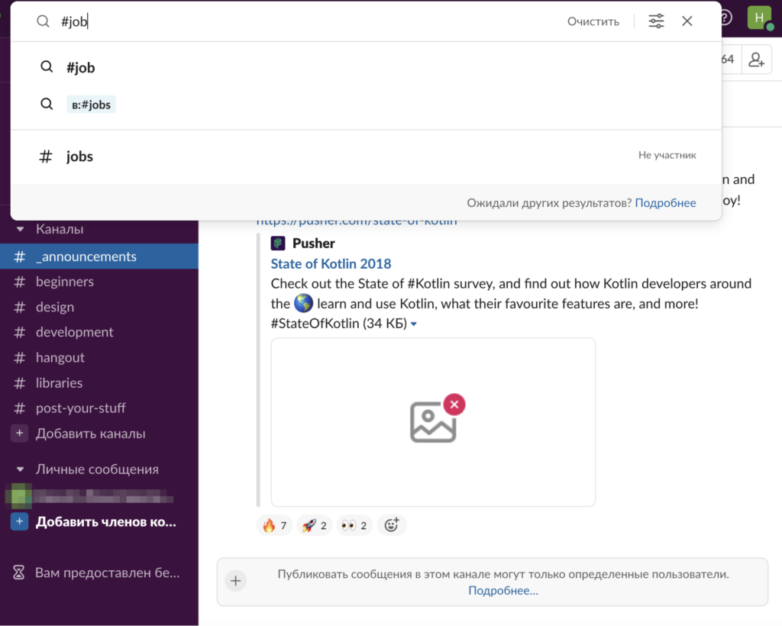Click the broken image preview thumbnail
This screenshot has height=626, width=782.
[434, 421]
